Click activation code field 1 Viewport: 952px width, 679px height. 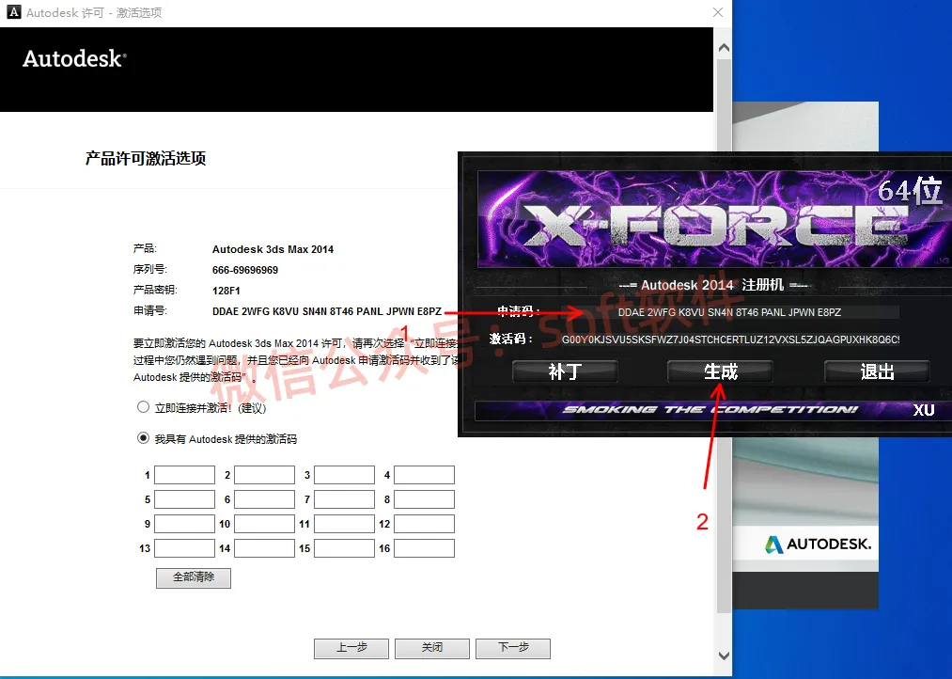[x=184, y=475]
